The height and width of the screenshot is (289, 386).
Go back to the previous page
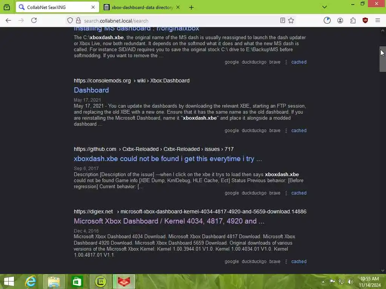pyautogui.click(x=8, y=21)
